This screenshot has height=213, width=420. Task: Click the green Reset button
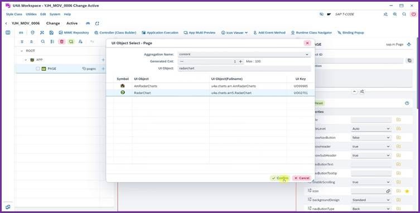coord(318,103)
